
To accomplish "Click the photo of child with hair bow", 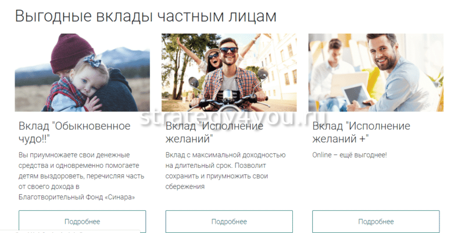I will [x=82, y=73].
